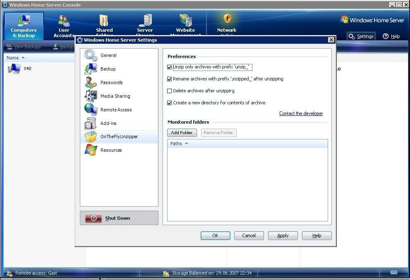Open User Accounts tab
This screenshot has height=280, width=410.
coord(64,26)
